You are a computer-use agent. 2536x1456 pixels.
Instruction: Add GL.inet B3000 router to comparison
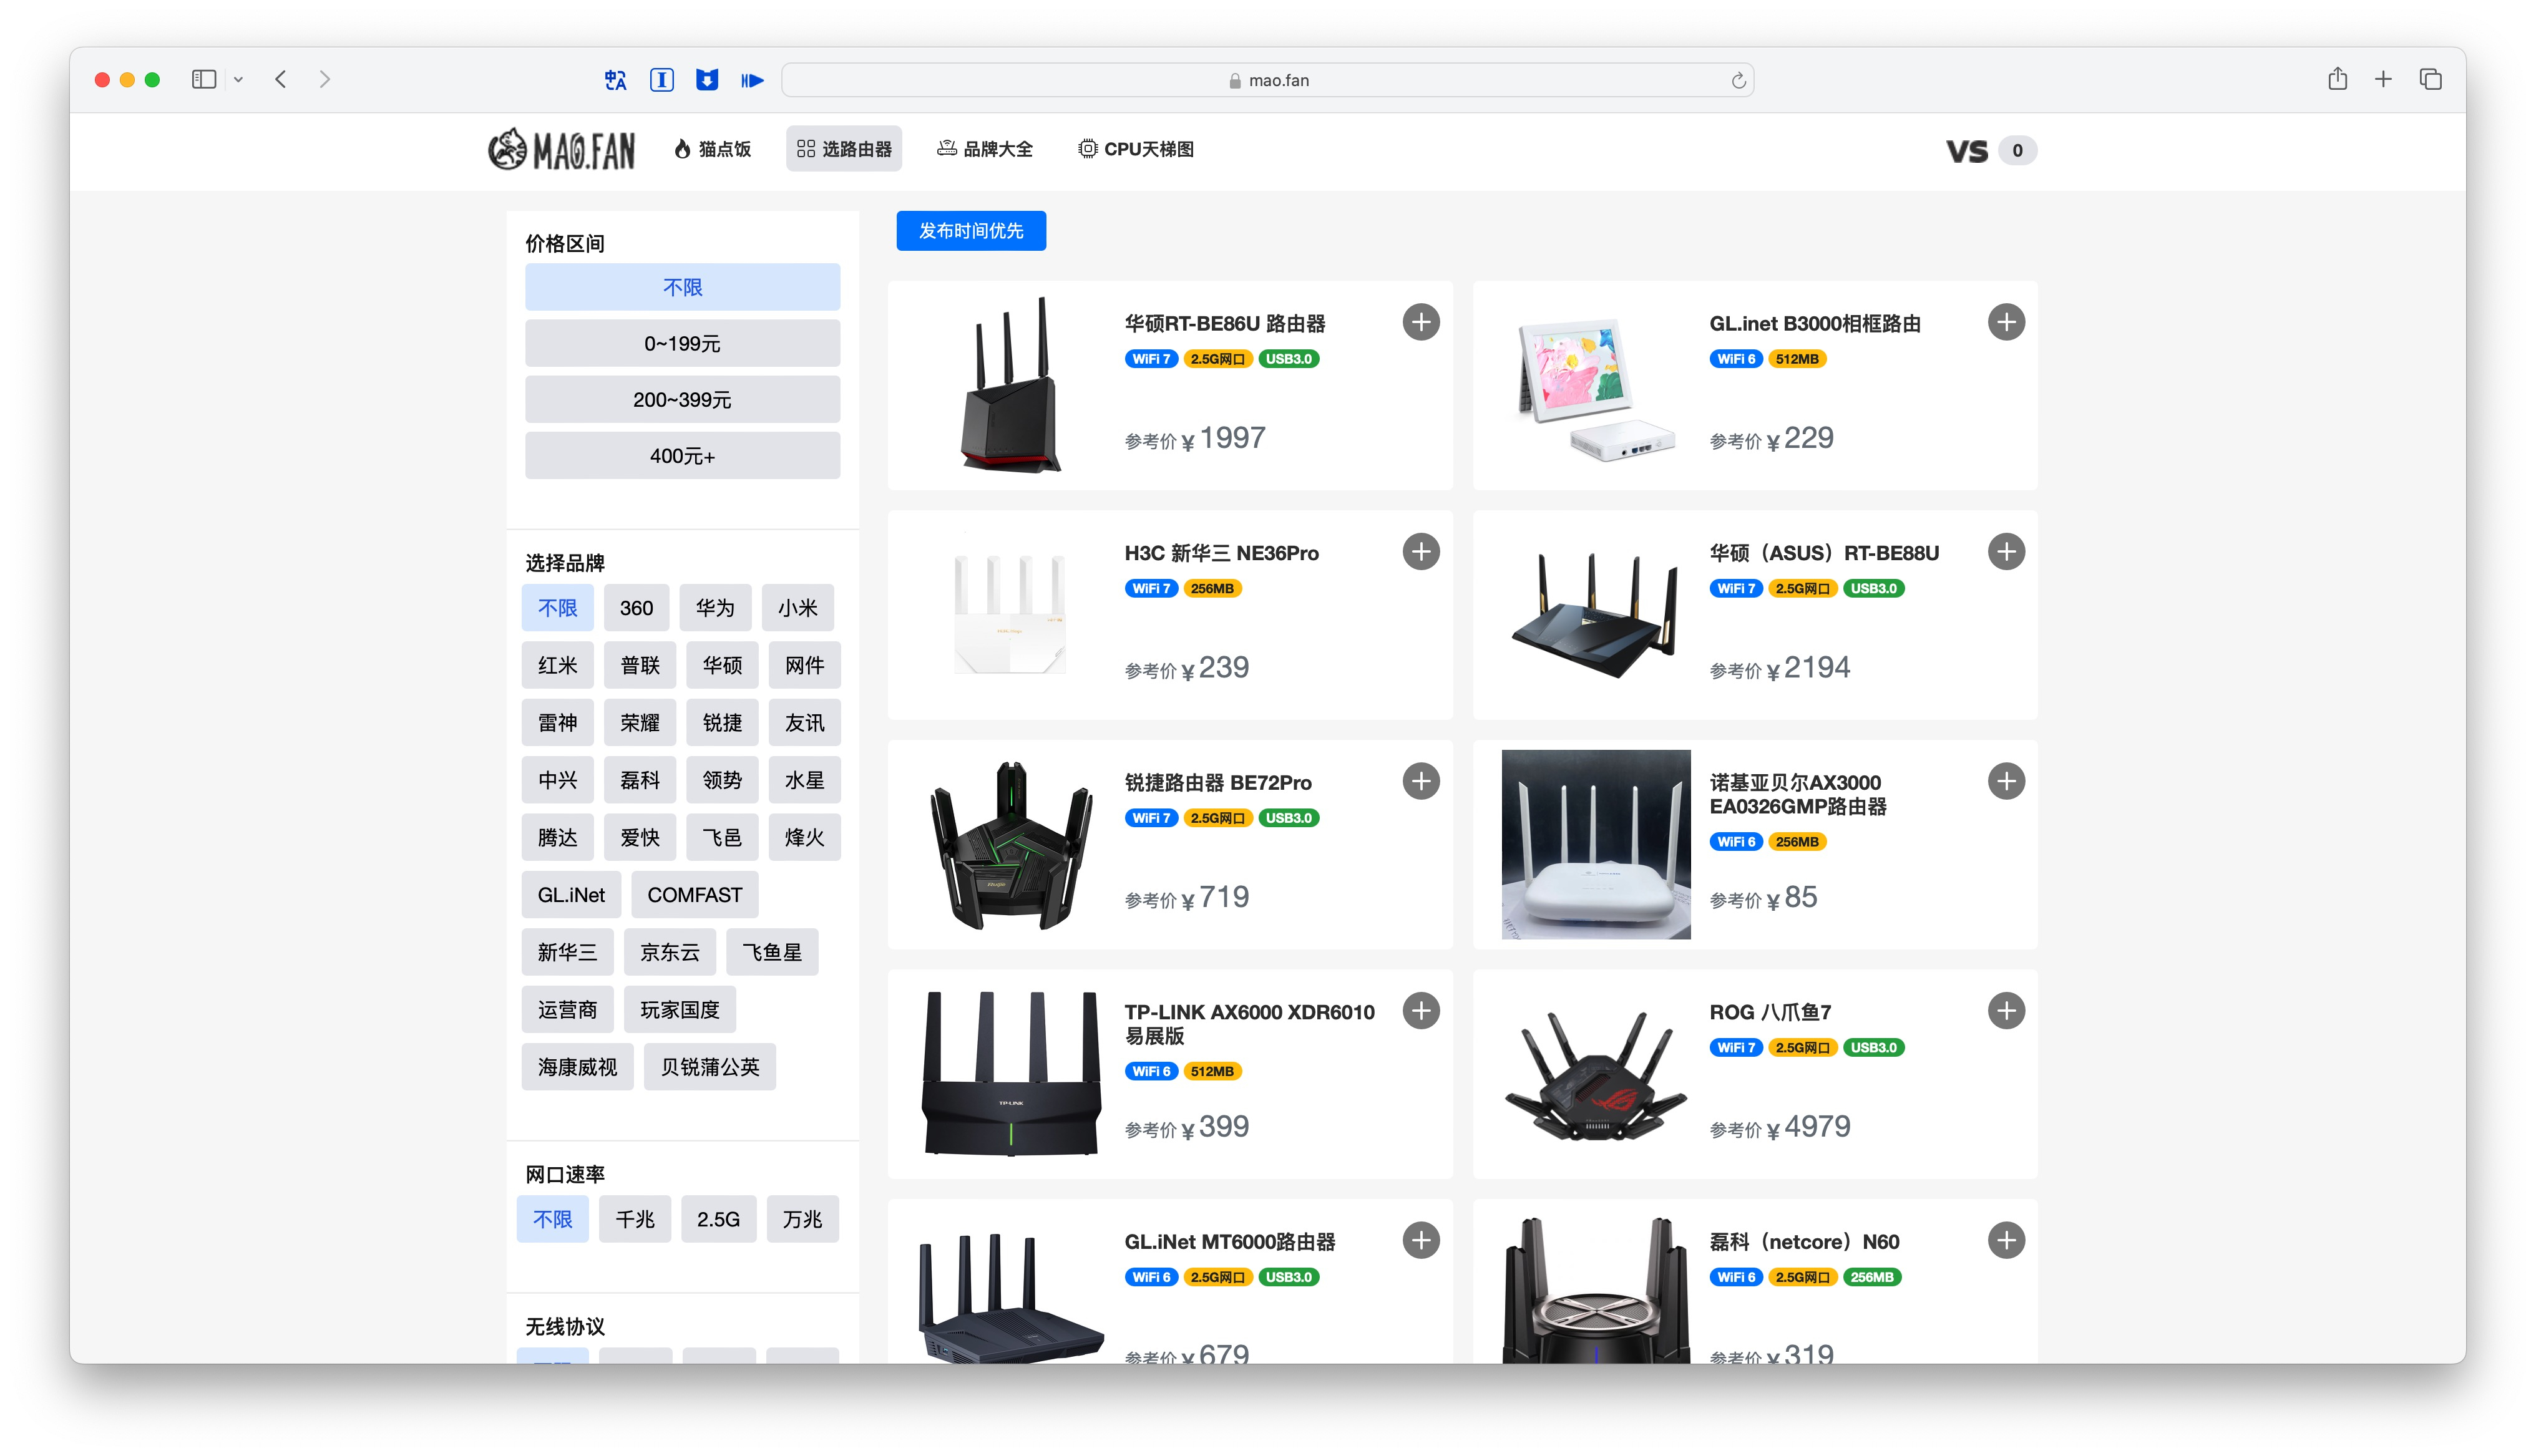2005,322
